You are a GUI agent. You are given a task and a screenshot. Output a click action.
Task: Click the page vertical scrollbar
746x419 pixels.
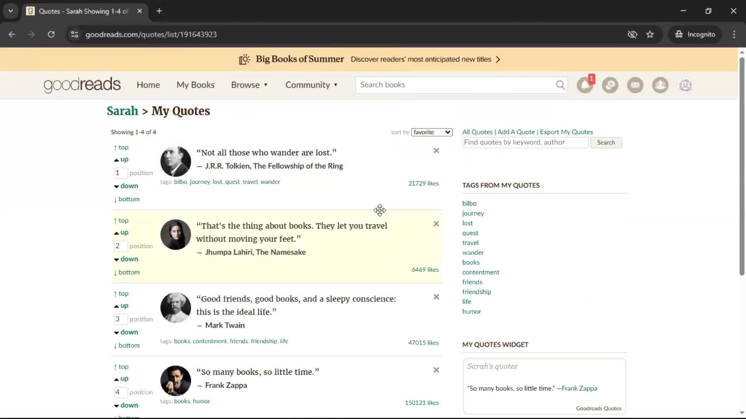(742, 167)
